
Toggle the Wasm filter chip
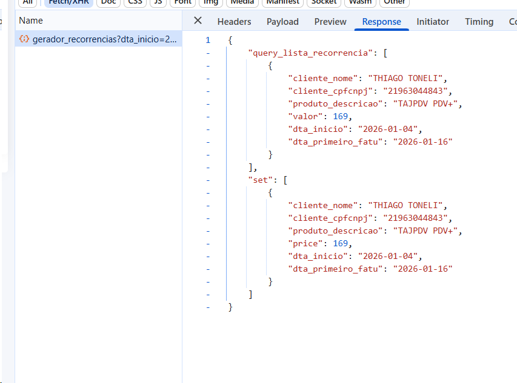click(359, 2)
